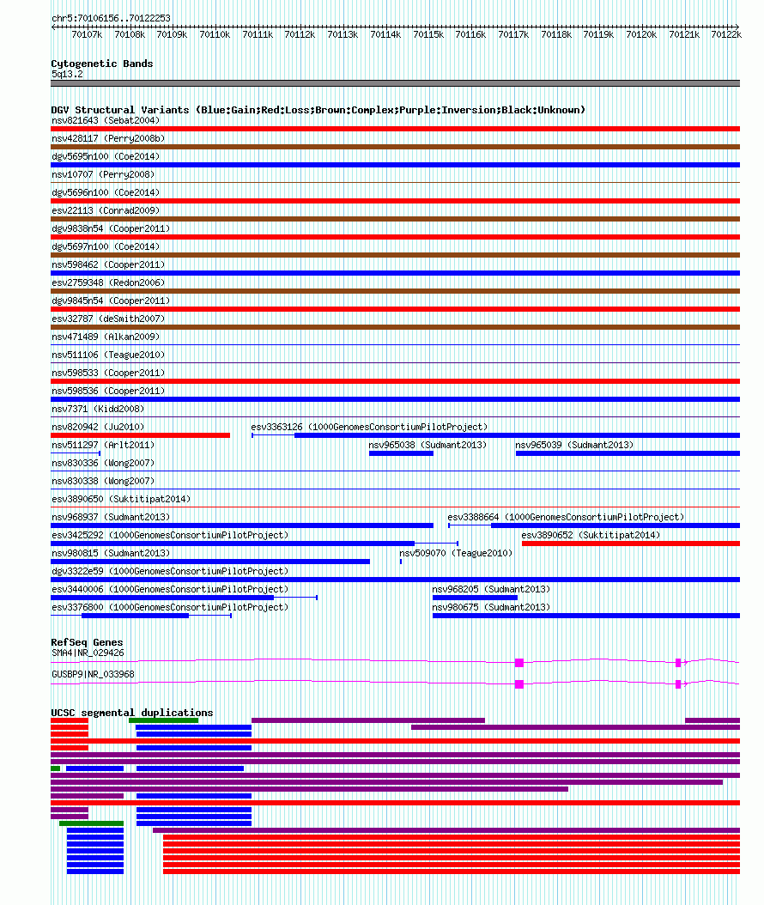Image resolution: width=764 pixels, height=905 pixels.
Task: Click the red loss bar under esv3890652
Action: (631, 544)
